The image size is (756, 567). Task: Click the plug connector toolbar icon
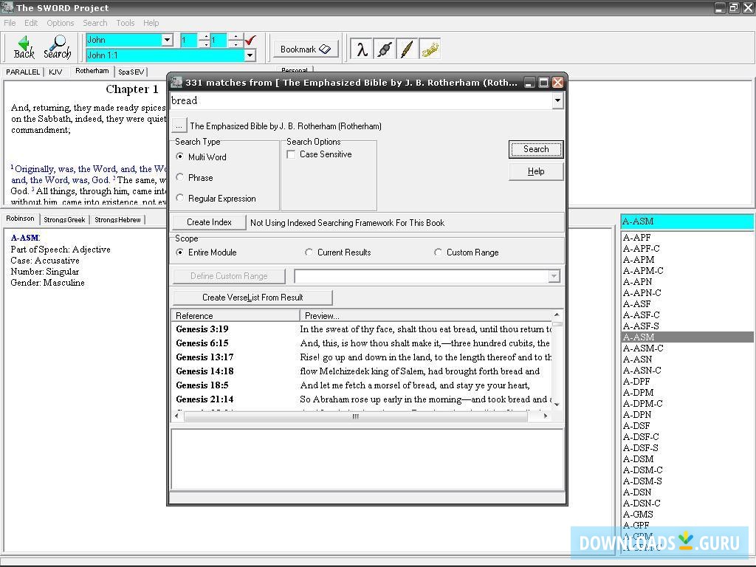[384, 48]
